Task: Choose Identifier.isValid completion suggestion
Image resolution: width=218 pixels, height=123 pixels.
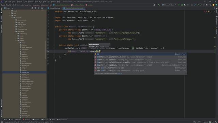Action: [x=140, y=59]
